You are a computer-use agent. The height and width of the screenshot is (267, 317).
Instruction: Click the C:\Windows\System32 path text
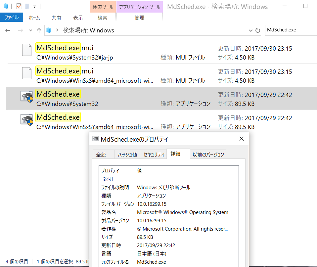[x=67, y=104]
